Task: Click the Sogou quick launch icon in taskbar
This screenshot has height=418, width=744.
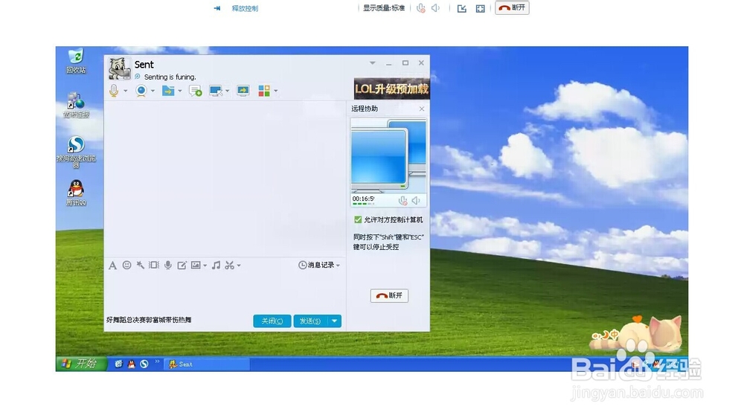Action: 144,364
